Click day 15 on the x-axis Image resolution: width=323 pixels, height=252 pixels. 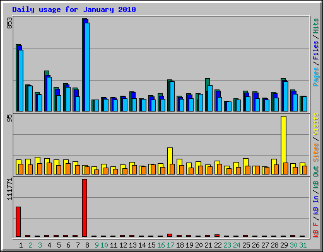151,245
